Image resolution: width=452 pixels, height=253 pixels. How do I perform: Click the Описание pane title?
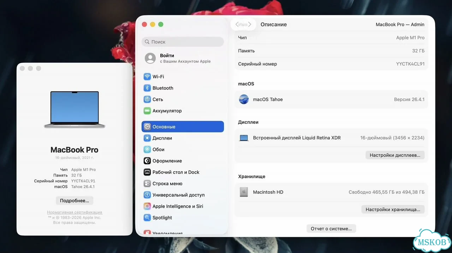[274, 24]
